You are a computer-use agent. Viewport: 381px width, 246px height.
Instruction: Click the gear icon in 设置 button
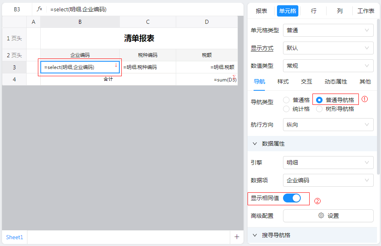point(321,216)
